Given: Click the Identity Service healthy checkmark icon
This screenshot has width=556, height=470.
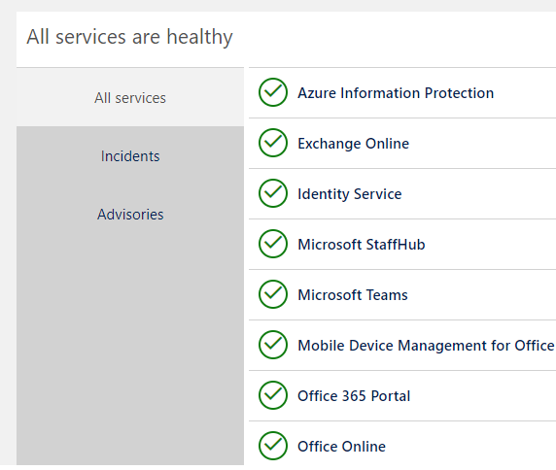Looking at the screenshot, I should tap(273, 193).
